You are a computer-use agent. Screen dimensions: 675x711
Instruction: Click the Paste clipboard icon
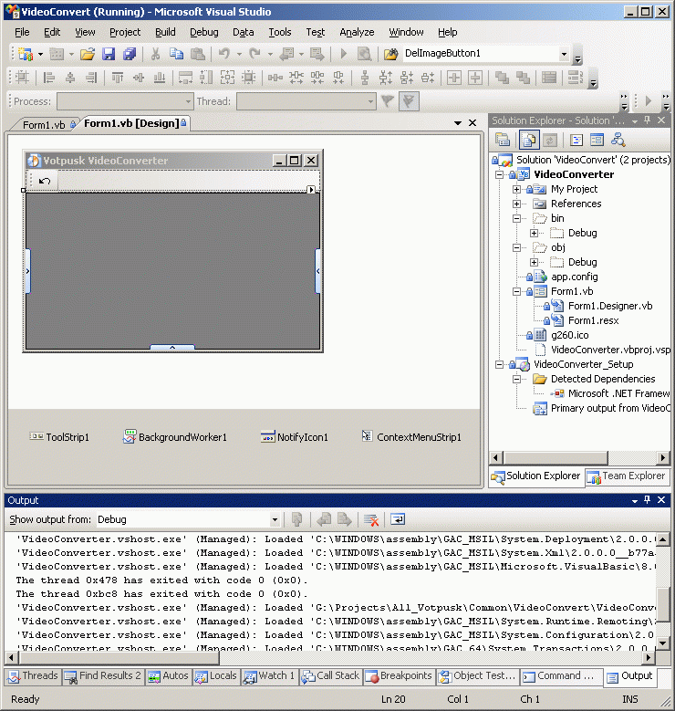pos(198,55)
